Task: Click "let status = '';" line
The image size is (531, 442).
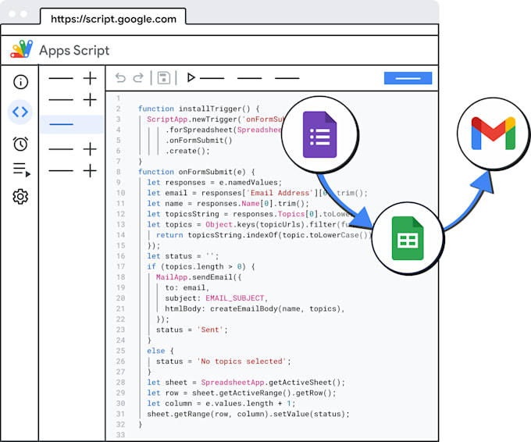Action: coord(183,256)
